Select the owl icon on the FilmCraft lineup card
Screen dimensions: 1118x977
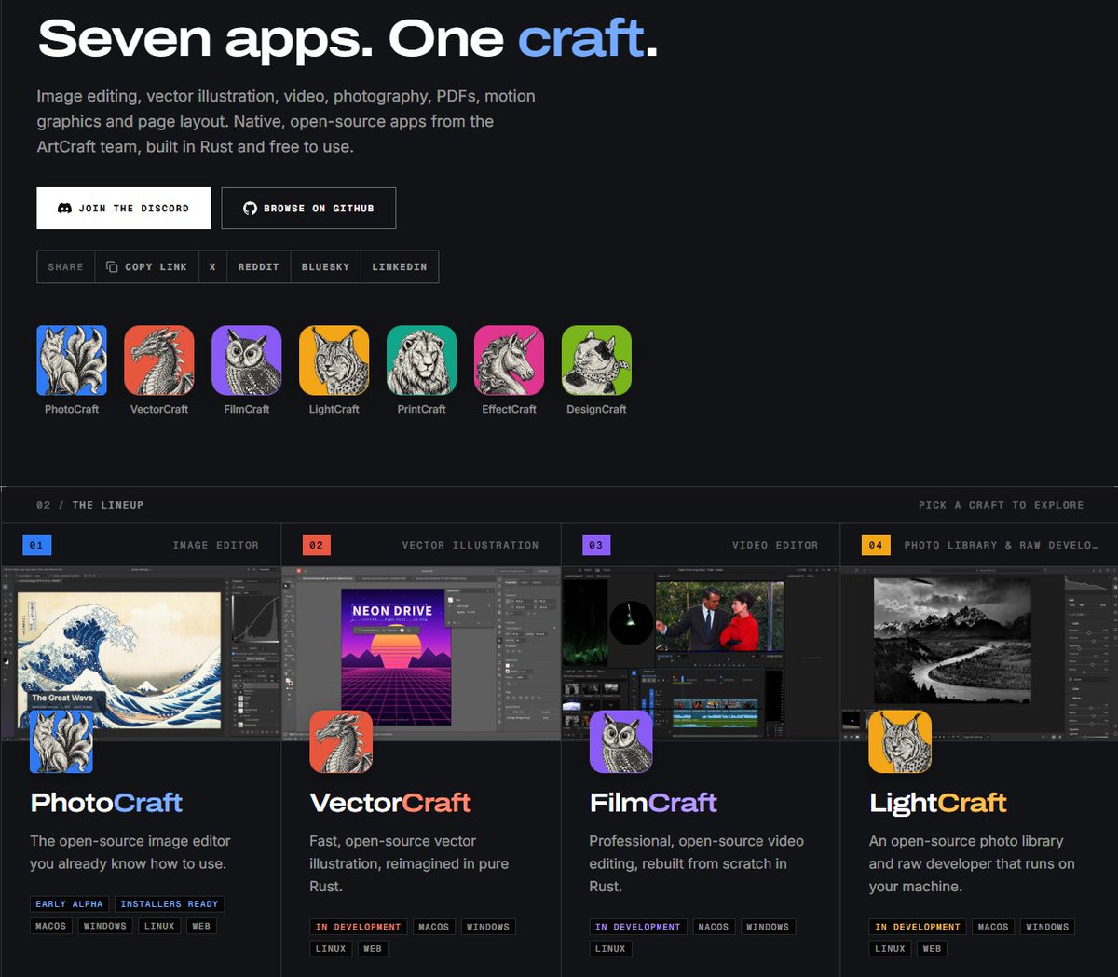[x=621, y=742]
